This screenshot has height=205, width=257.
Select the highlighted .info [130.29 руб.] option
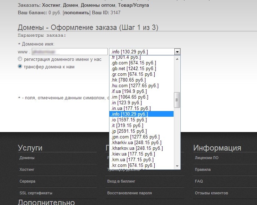[129, 114]
